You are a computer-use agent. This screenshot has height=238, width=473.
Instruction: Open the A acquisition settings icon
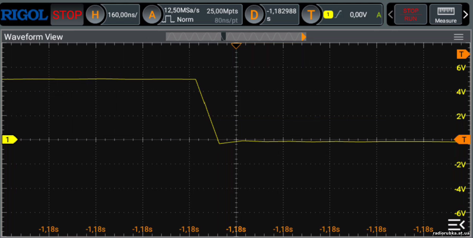[152, 14]
